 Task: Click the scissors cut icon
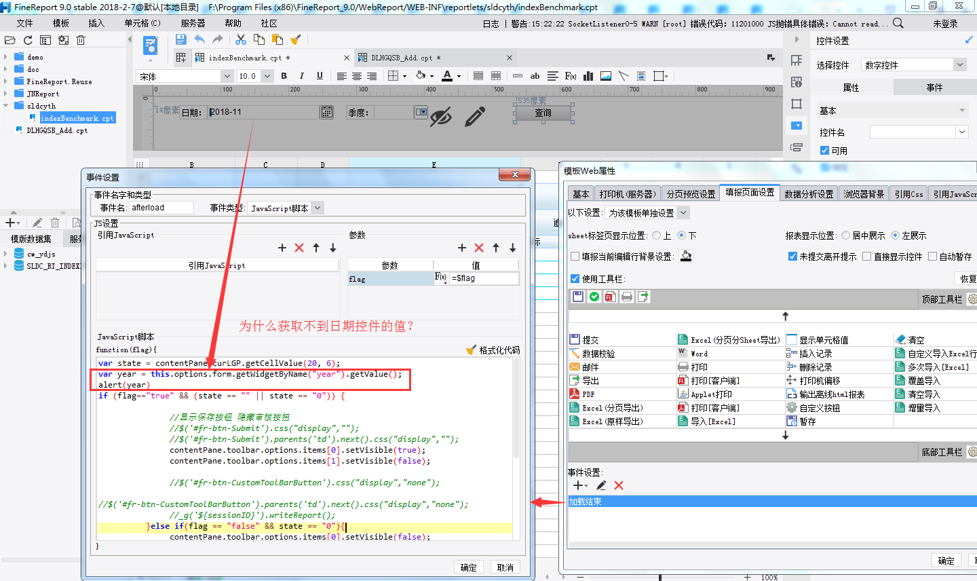point(241,39)
